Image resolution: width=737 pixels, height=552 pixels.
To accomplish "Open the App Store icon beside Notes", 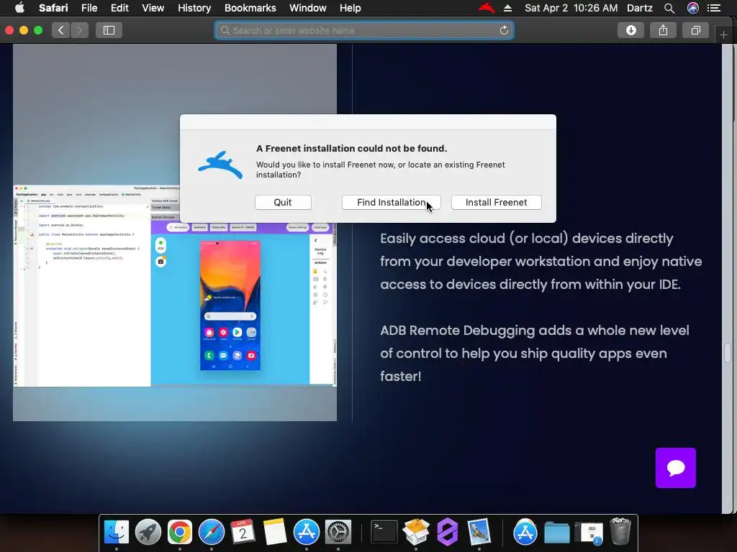I will [x=307, y=532].
